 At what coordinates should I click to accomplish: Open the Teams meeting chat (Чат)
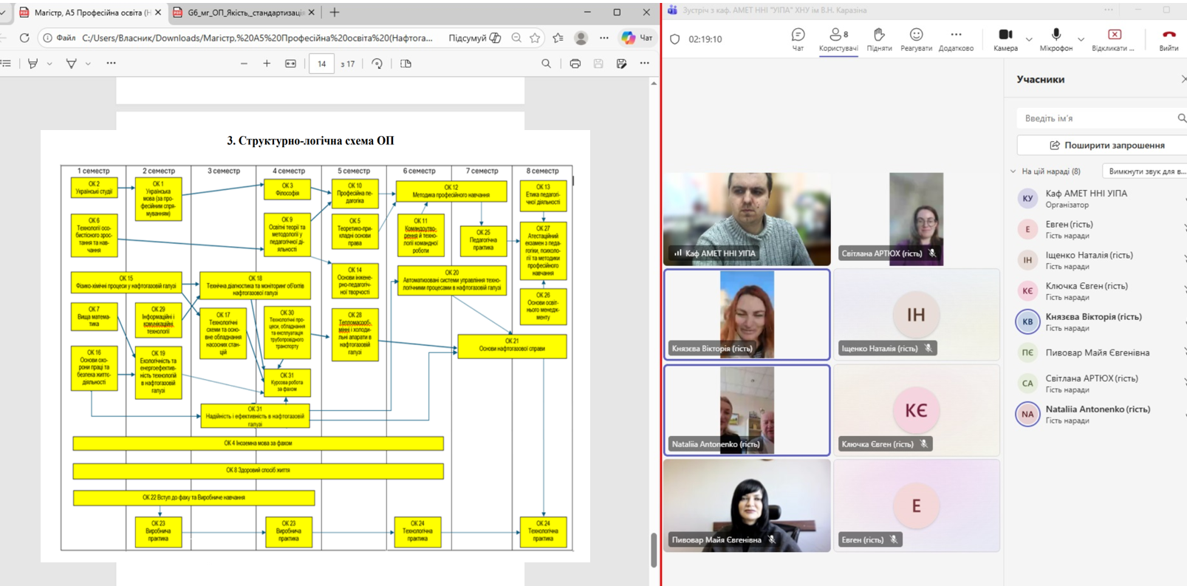click(798, 39)
